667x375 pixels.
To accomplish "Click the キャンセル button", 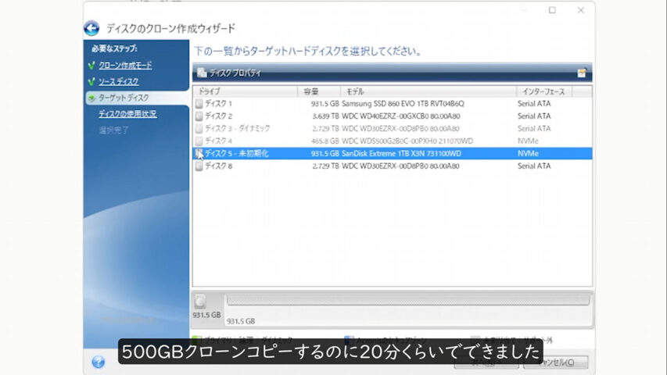I will tap(565, 362).
